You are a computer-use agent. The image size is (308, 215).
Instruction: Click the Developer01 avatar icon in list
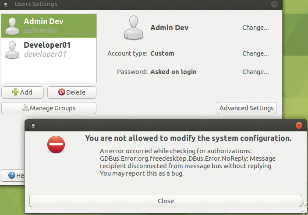[13, 49]
